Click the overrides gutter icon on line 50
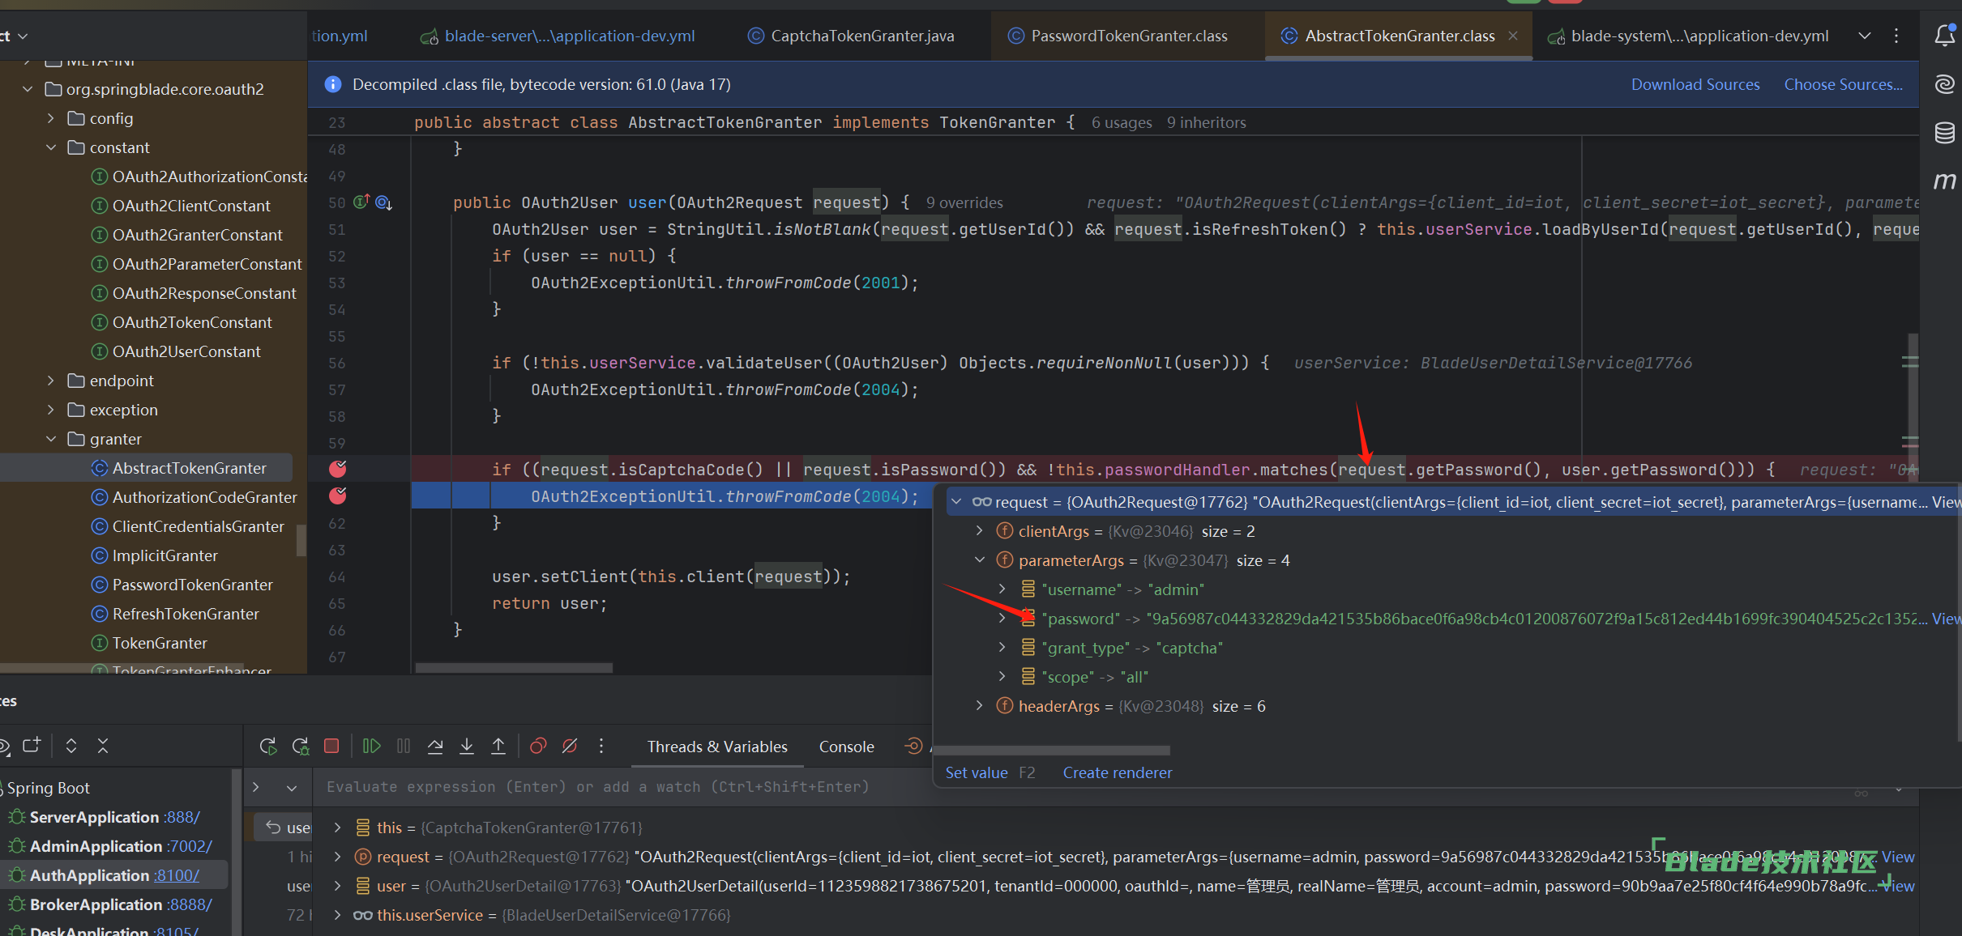The height and width of the screenshot is (936, 1962). [384, 202]
